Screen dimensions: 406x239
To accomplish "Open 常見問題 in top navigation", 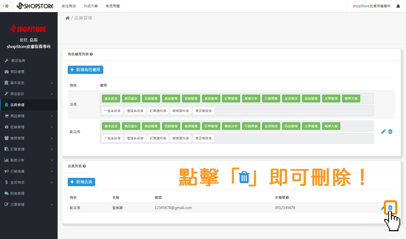I will tap(113, 6).
